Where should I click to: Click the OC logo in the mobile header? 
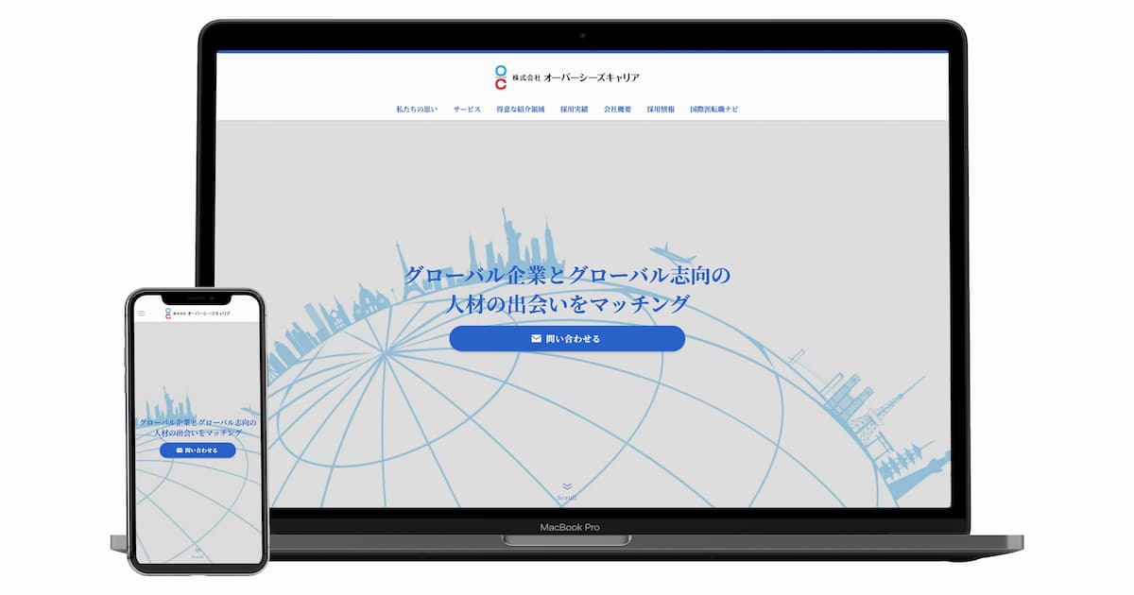tap(168, 313)
